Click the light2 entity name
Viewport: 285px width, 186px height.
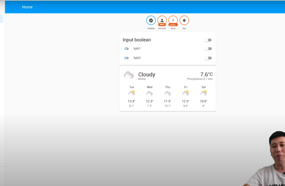[137, 58]
